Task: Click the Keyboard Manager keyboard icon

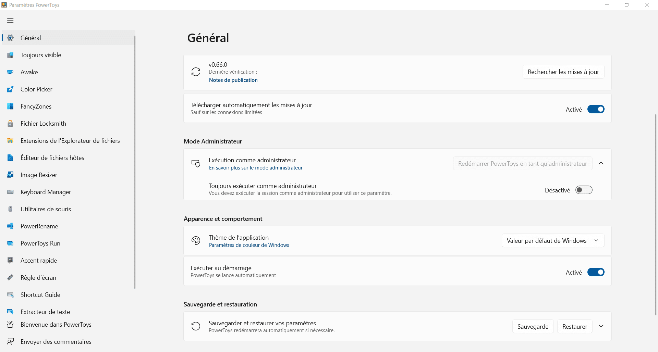Action: pos(10,192)
